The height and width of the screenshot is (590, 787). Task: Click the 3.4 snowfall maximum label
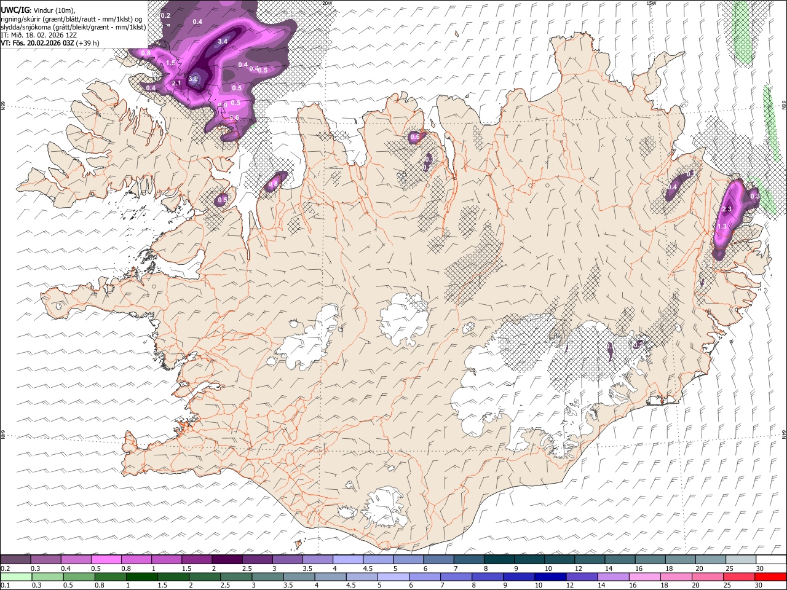click(223, 41)
